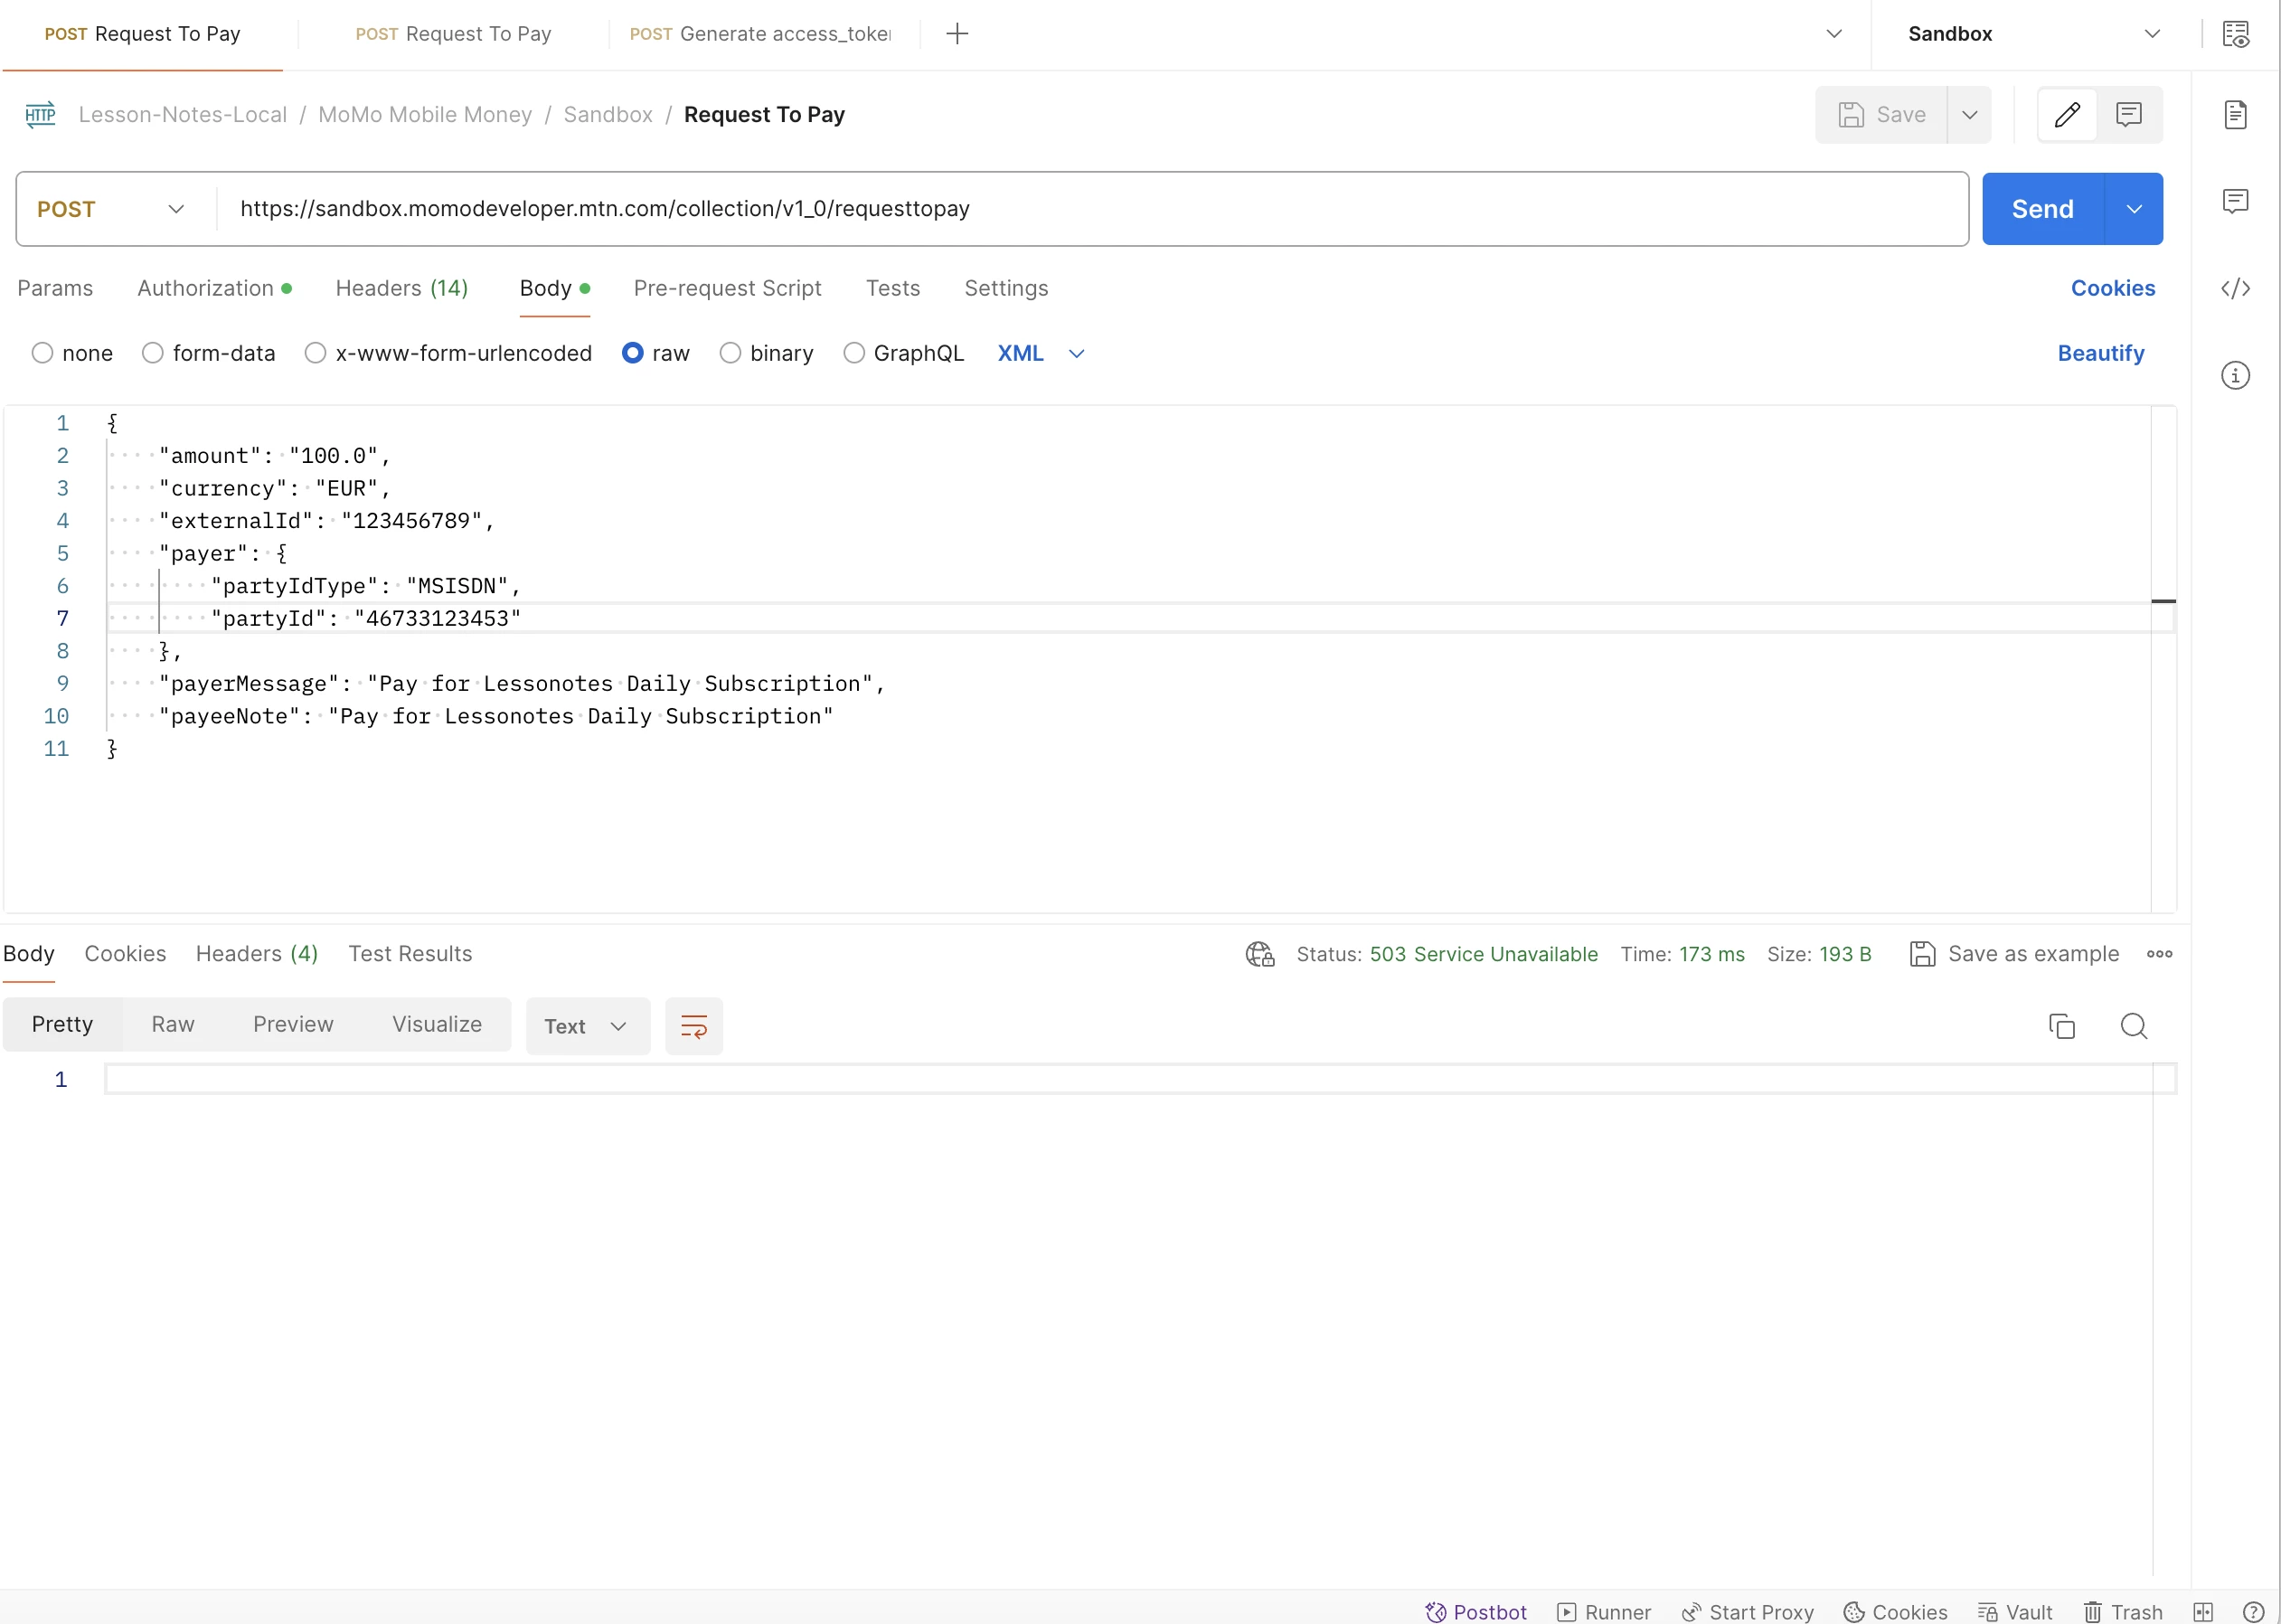Open Postbot in the status bar
Viewport: 2281px width, 1624px height.
[x=1475, y=1612]
